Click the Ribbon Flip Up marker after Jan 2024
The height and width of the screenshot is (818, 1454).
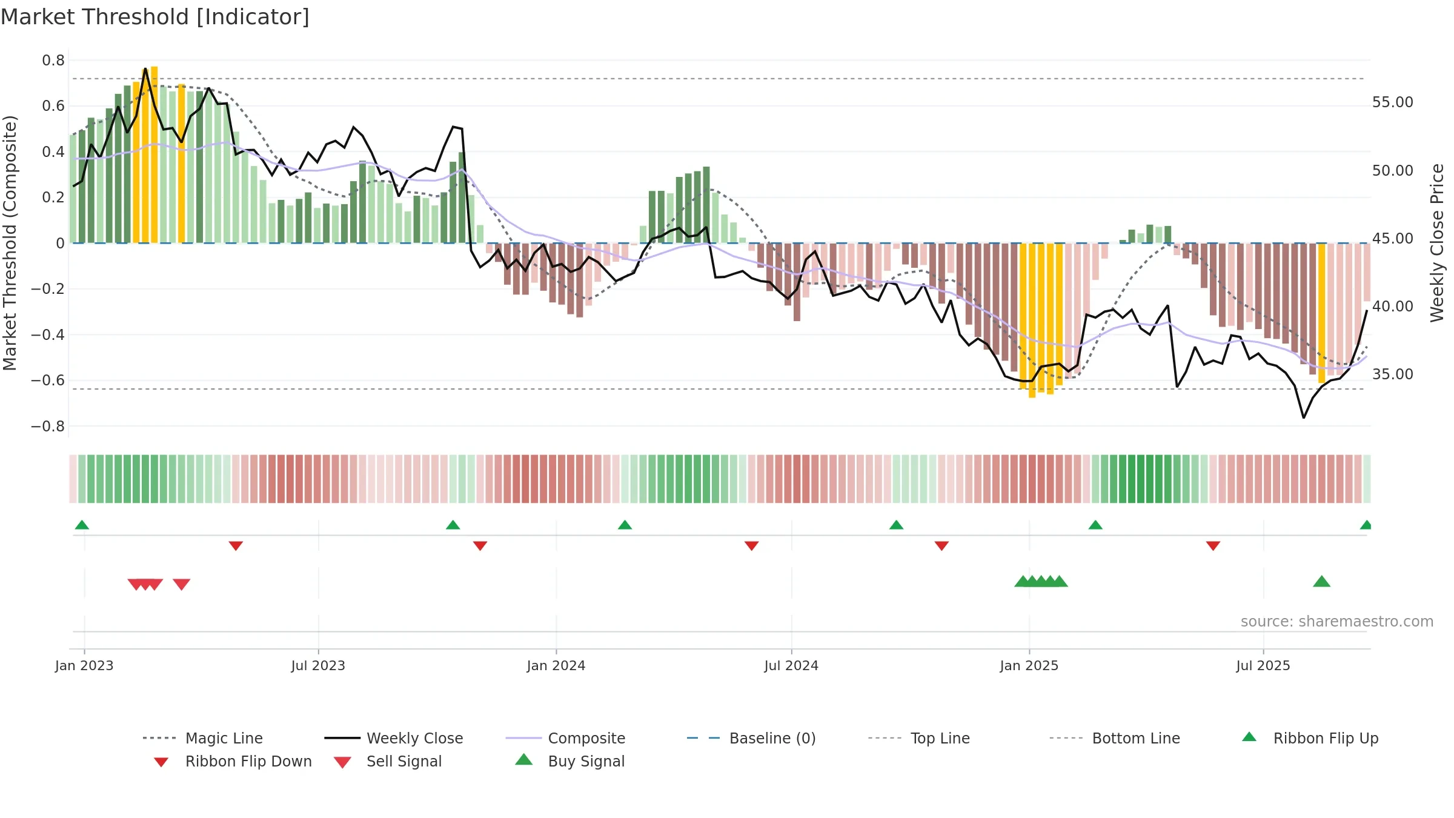coord(625,525)
